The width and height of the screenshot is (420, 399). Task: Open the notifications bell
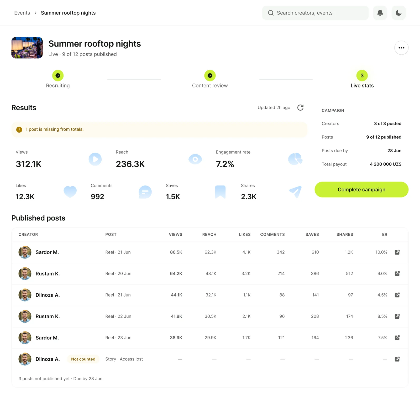tap(380, 13)
